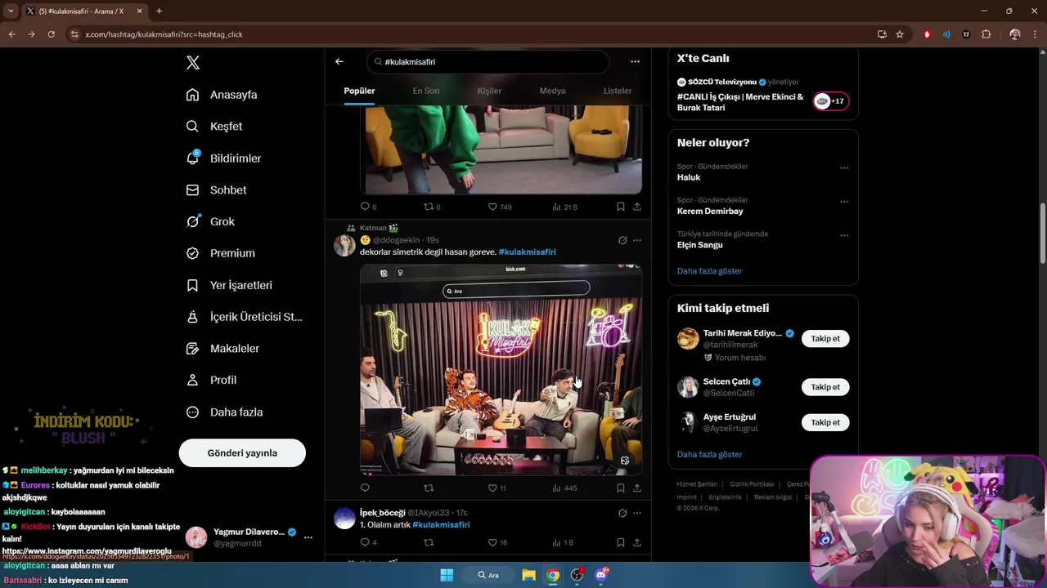The width and height of the screenshot is (1047, 588).
Task: Follow Tarihi Merak Ediyorum account
Action: coord(825,338)
